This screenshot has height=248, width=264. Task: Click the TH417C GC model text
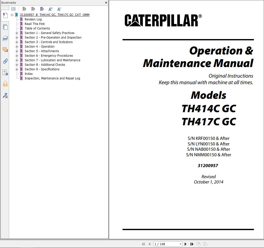point(209,122)
